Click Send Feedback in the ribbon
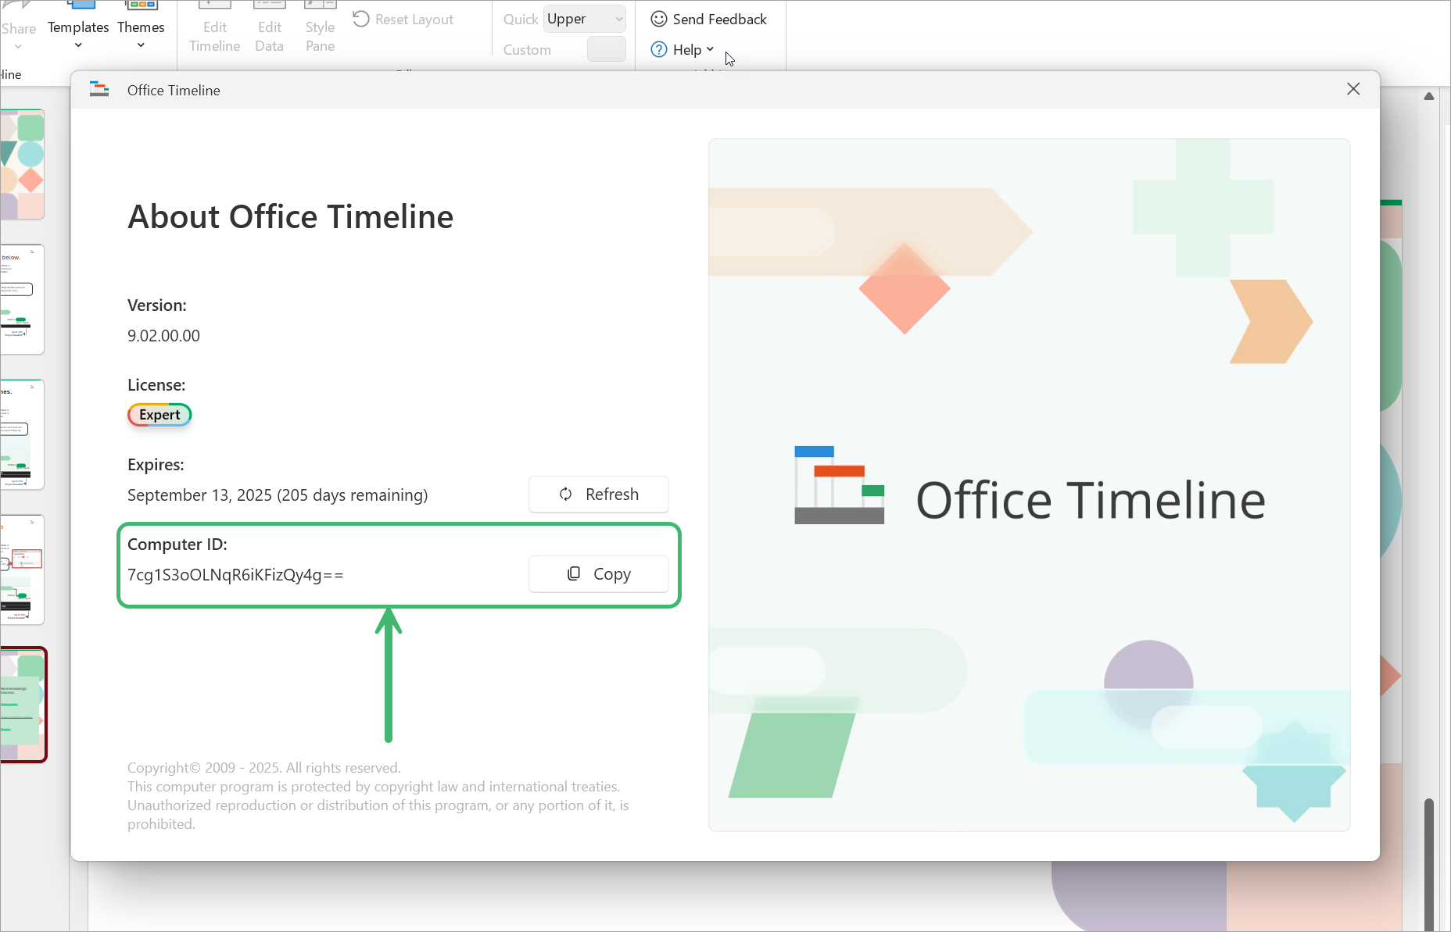1451x932 pixels. [709, 20]
